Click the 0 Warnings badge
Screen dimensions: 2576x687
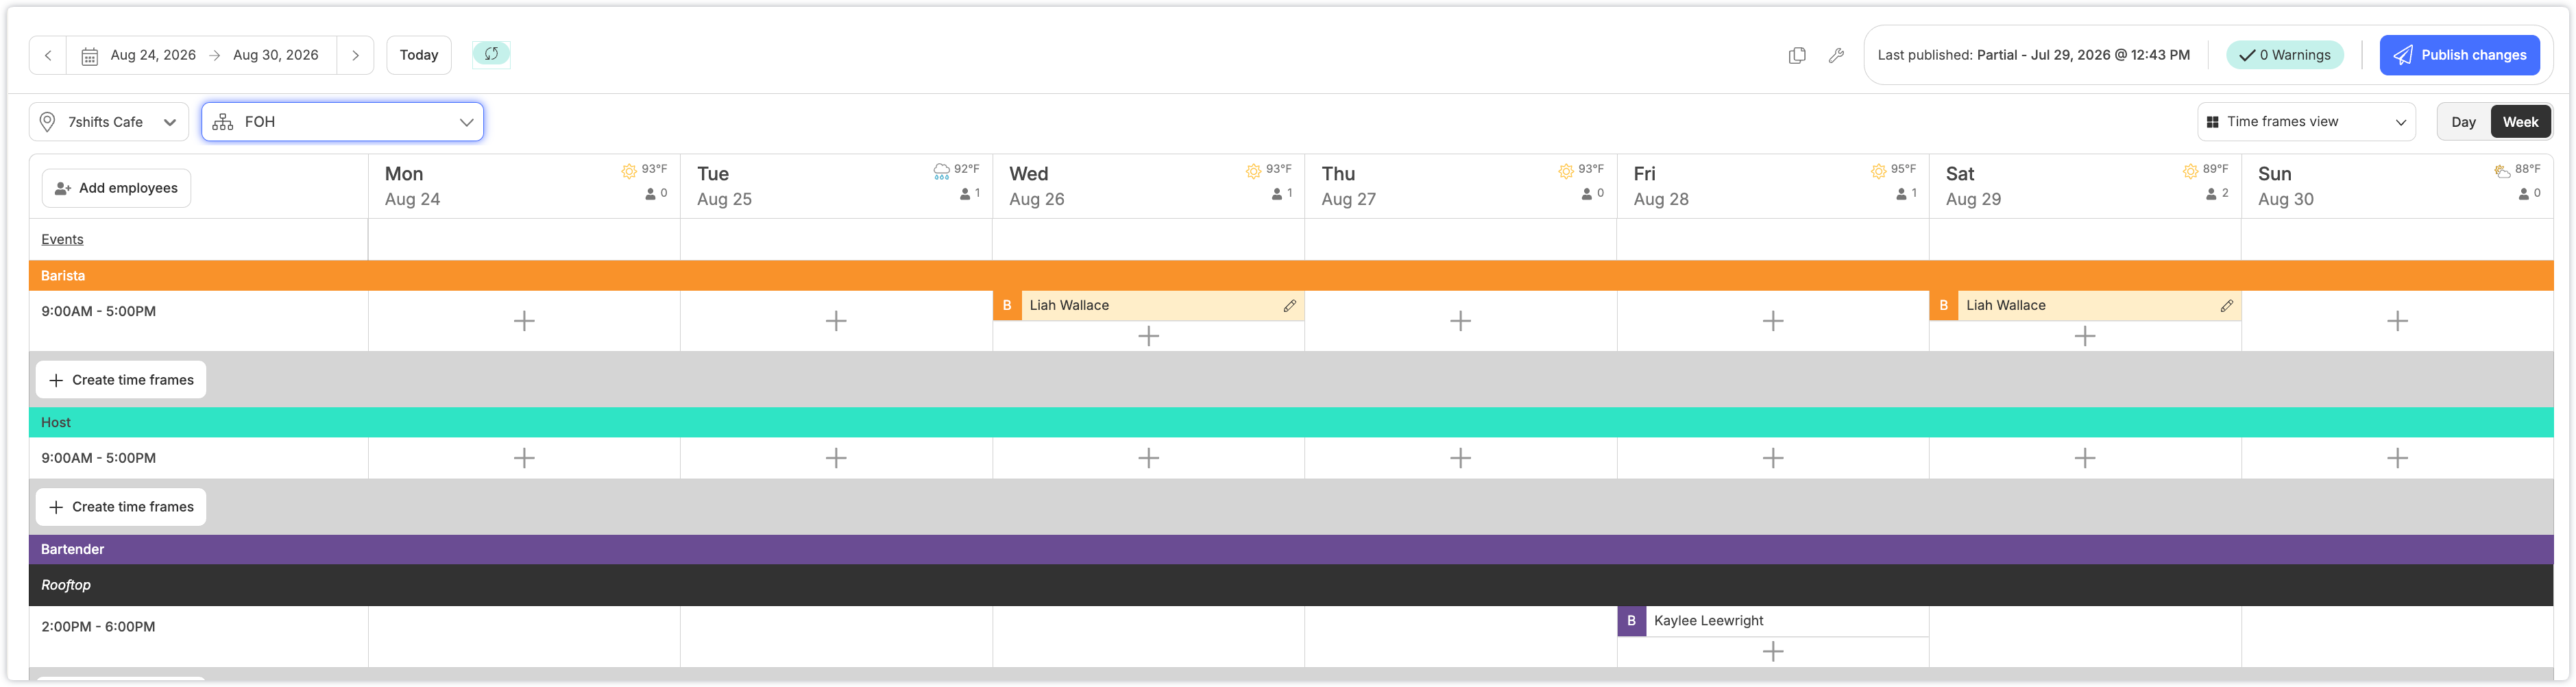tap(2284, 55)
